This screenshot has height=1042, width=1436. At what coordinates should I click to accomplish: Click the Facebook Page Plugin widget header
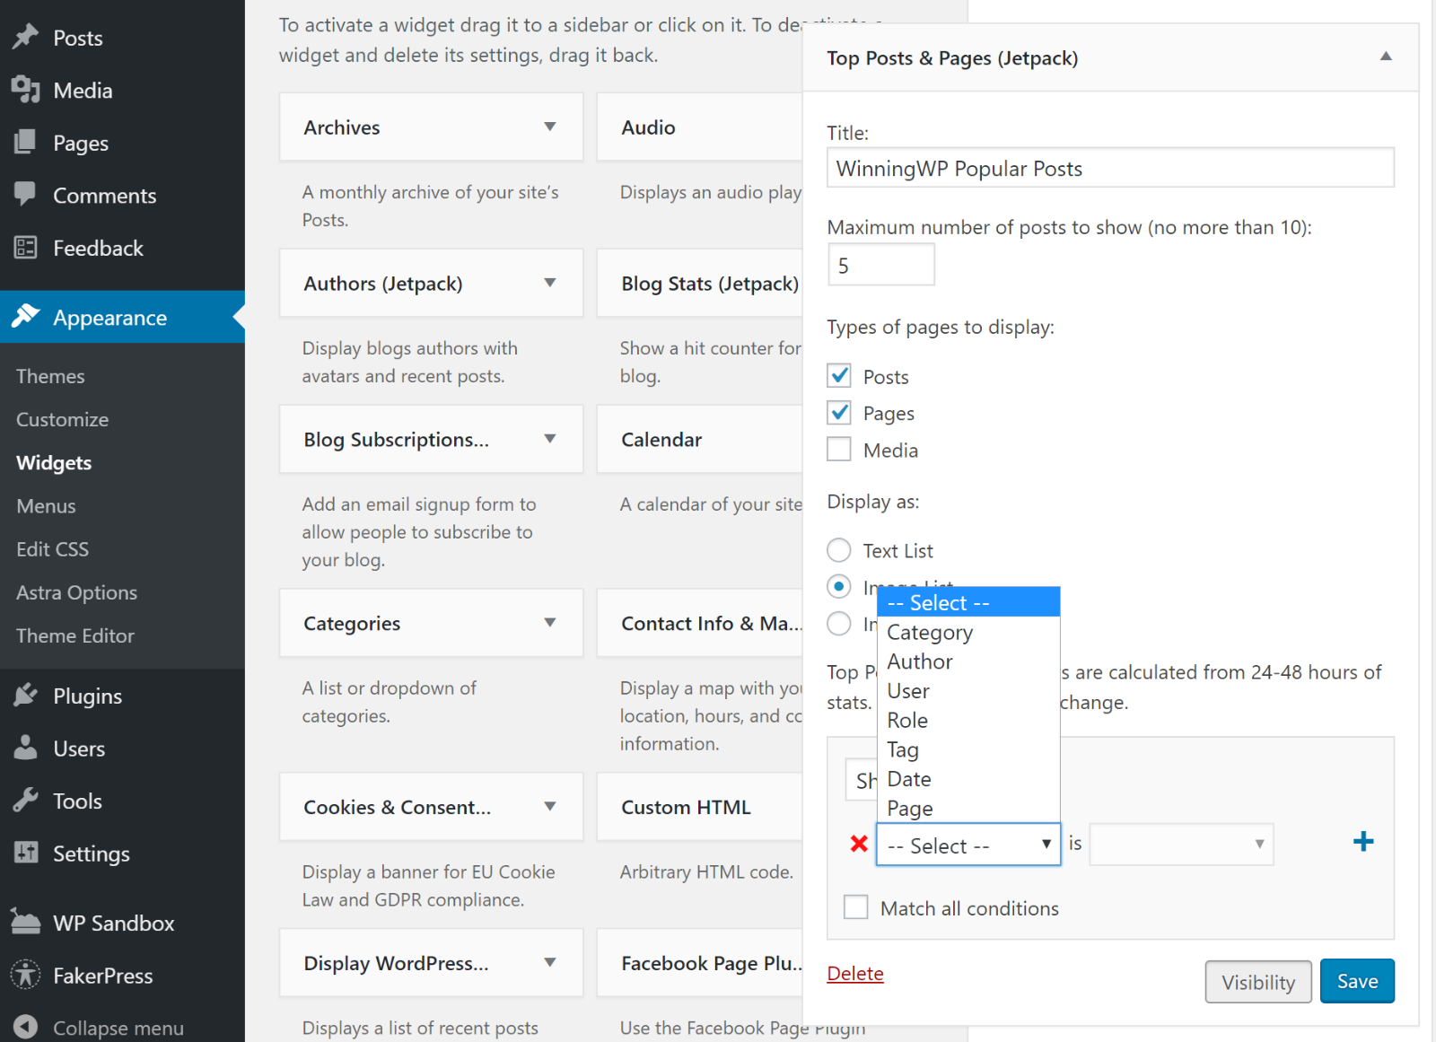click(x=699, y=962)
